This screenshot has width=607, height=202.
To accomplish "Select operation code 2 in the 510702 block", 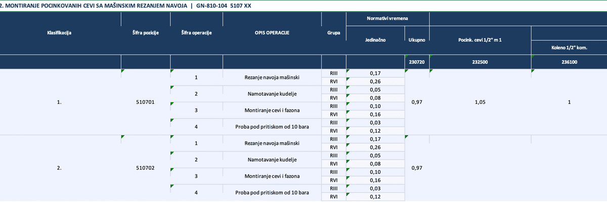I will [196, 159].
